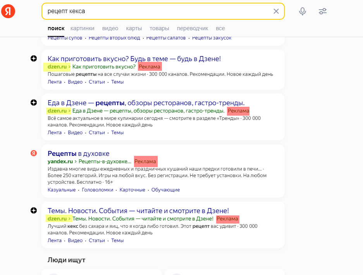The image size is (363, 275).
Task: Click Dzen favicon beside Темы. Новости result
Action: pyautogui.click(x=34, y=210)
